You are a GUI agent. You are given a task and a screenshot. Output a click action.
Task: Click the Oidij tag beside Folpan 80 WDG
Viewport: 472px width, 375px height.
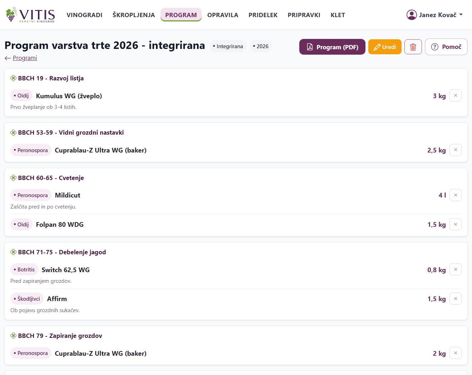[x=21, y=225]
